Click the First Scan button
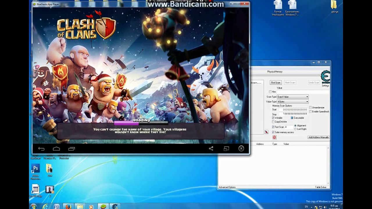Viewport: 372px width, 209px height. (x=276, y=83)
